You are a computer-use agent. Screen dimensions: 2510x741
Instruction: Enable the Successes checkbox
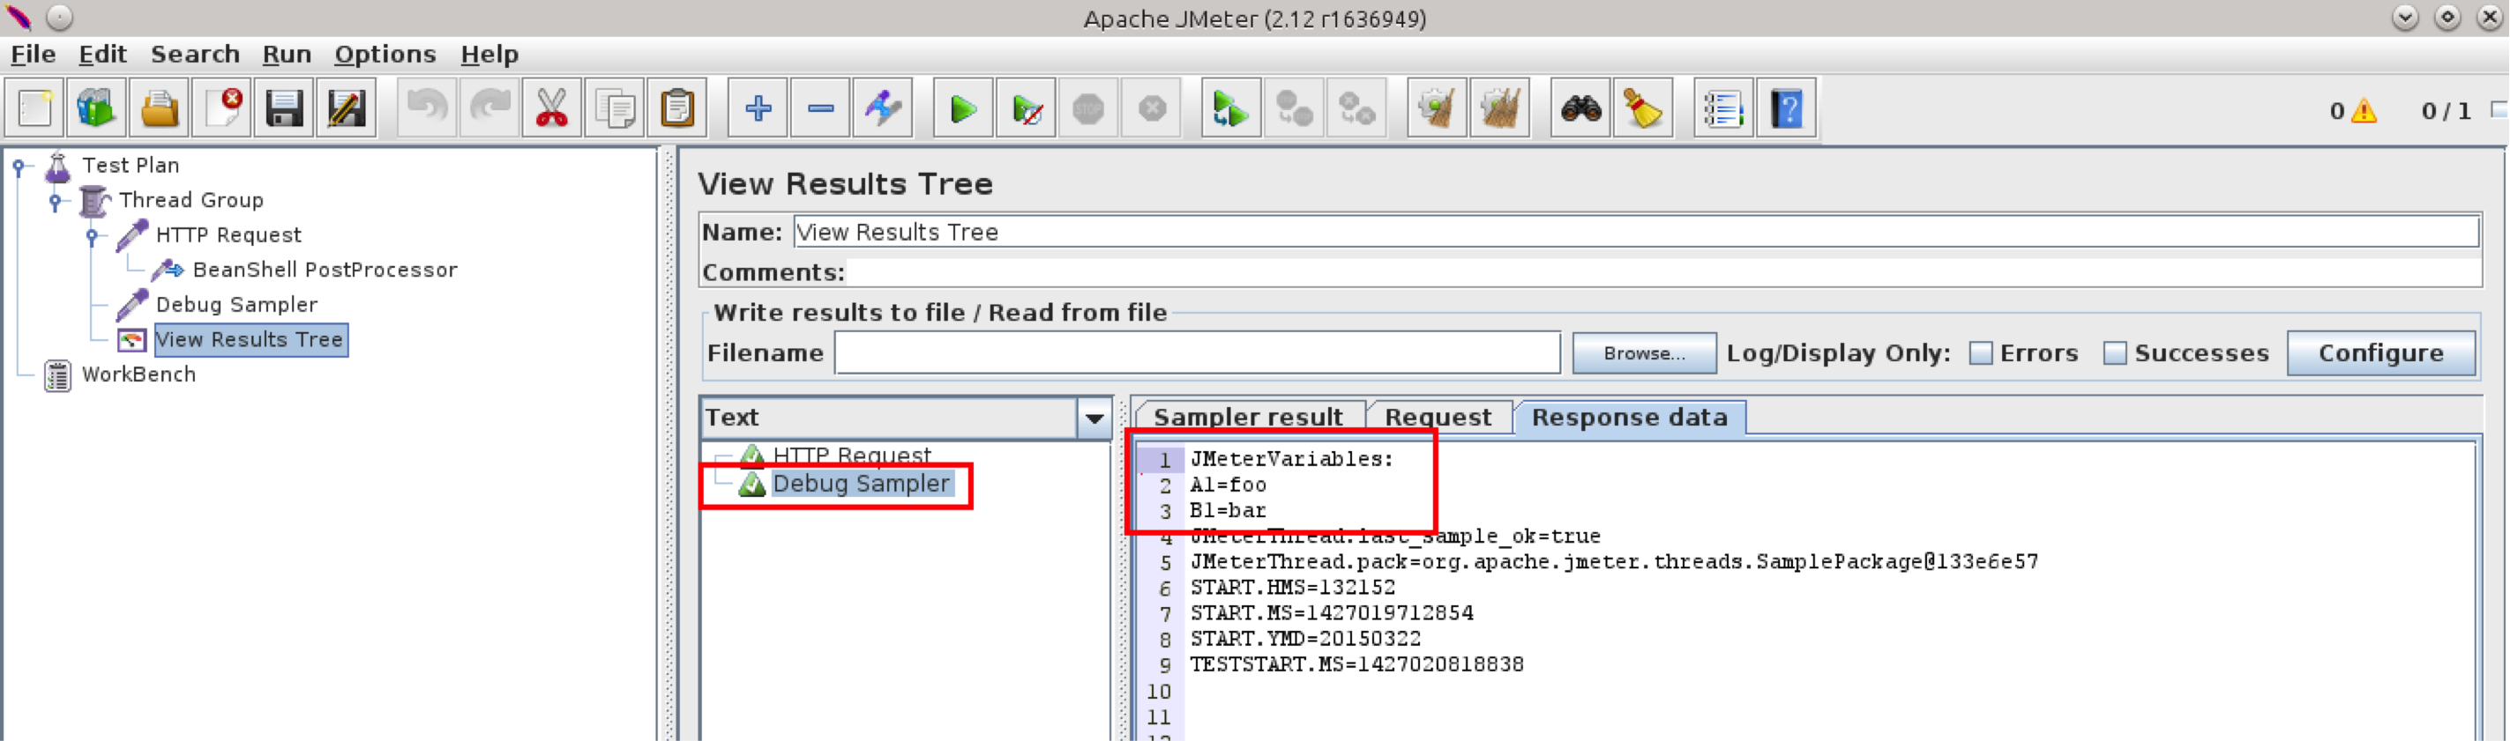[2116, 353]
